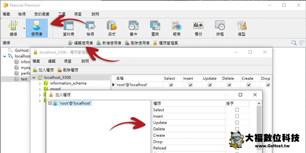Click the 模型 model icon

[242, 28]
